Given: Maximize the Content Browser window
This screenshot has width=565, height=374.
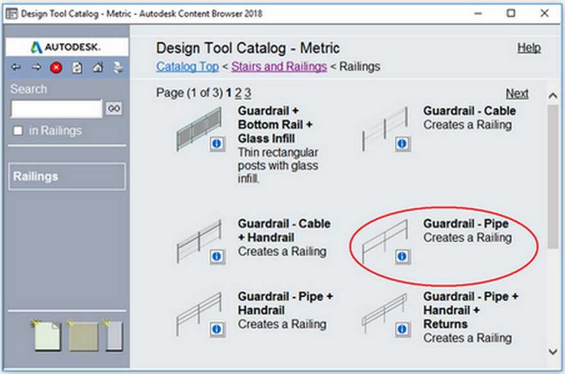Looking at the screenshot, I should [511, 13].
